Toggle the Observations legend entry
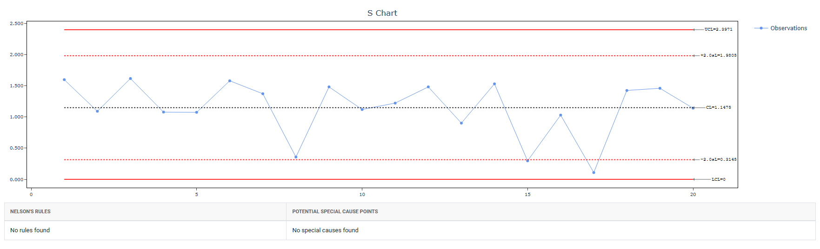This screenshot has width=820, height=249. tap(780, 28)
